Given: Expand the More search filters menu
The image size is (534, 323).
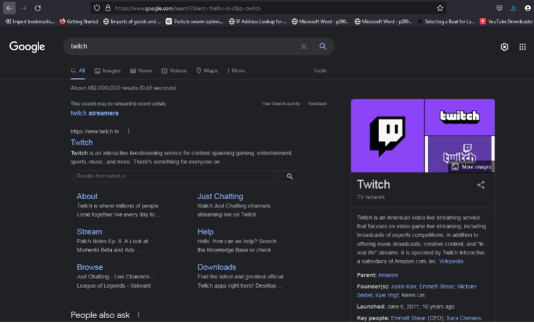Looking at the screenshot, I should click(x=236, y=71).
